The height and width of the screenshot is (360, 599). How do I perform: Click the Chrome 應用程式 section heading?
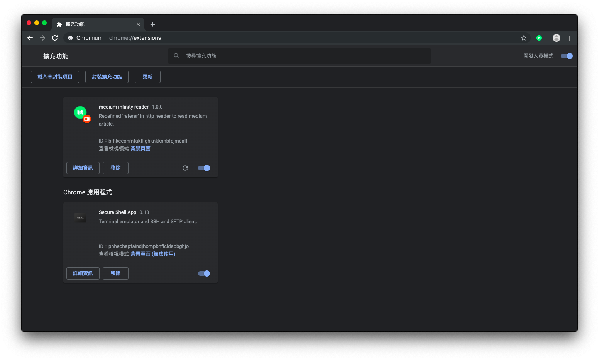pyautogui.click(x=88, y=192)
